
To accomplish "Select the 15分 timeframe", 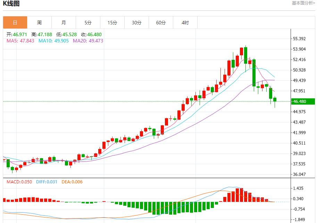I will [112, 22].
